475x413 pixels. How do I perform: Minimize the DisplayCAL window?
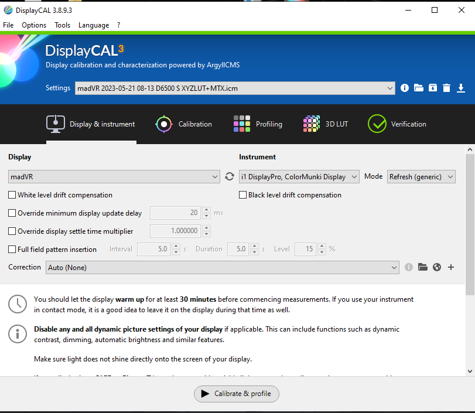point(408,10)
